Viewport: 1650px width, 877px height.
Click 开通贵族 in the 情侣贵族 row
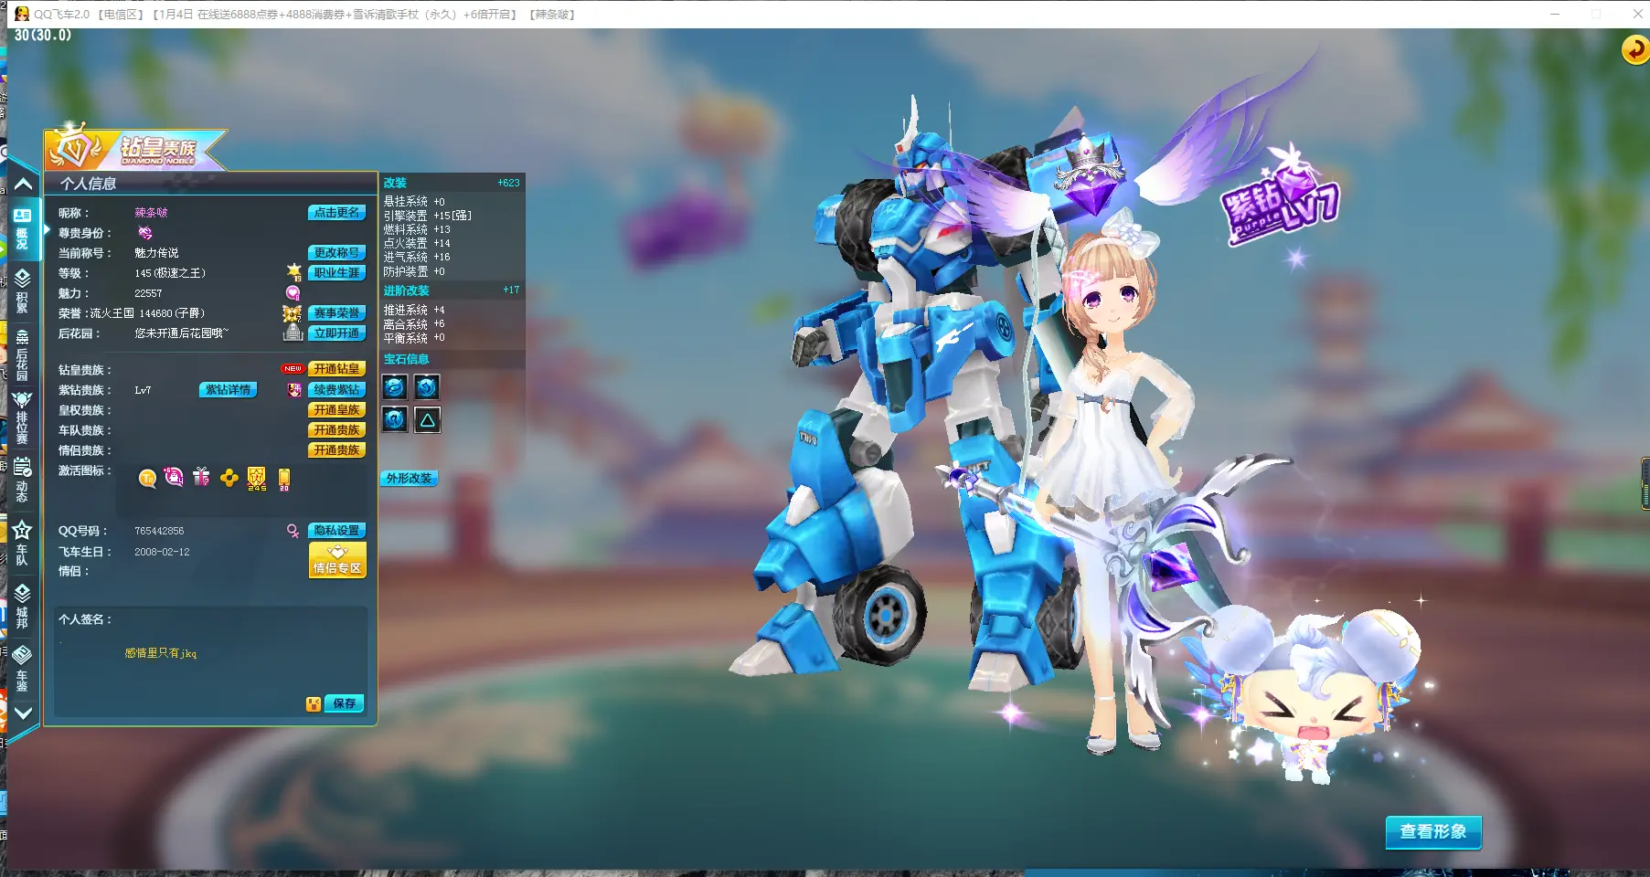click(x=336, y=450)
